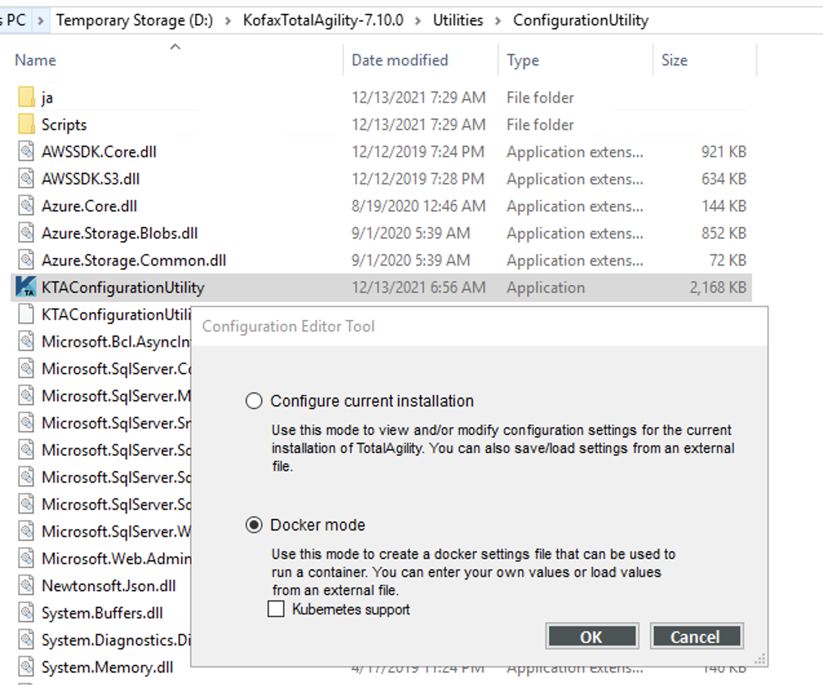The height and width of the screenshot is (685, 823).
Task: Click date 12/12/2019 7:28 PM
Action: (x=418, y=178)
